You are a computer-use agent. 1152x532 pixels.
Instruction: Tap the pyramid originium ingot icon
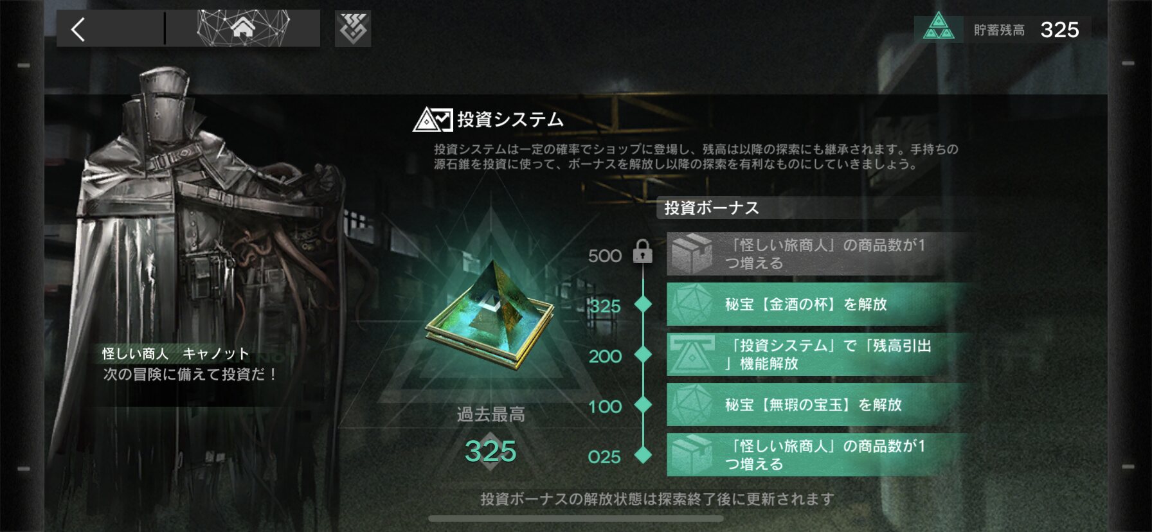491,313
